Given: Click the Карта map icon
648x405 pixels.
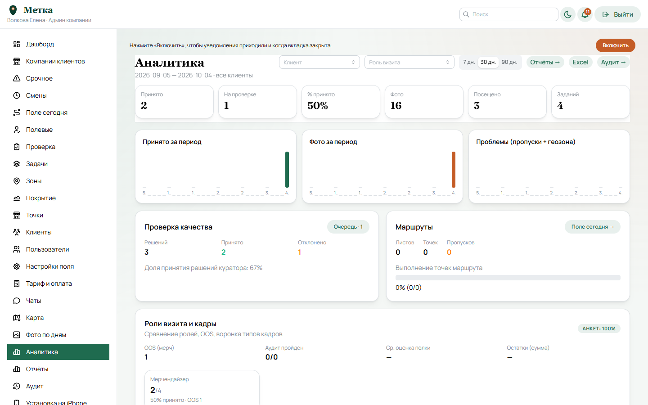Looking at the screenshot, I should [17, 318].
